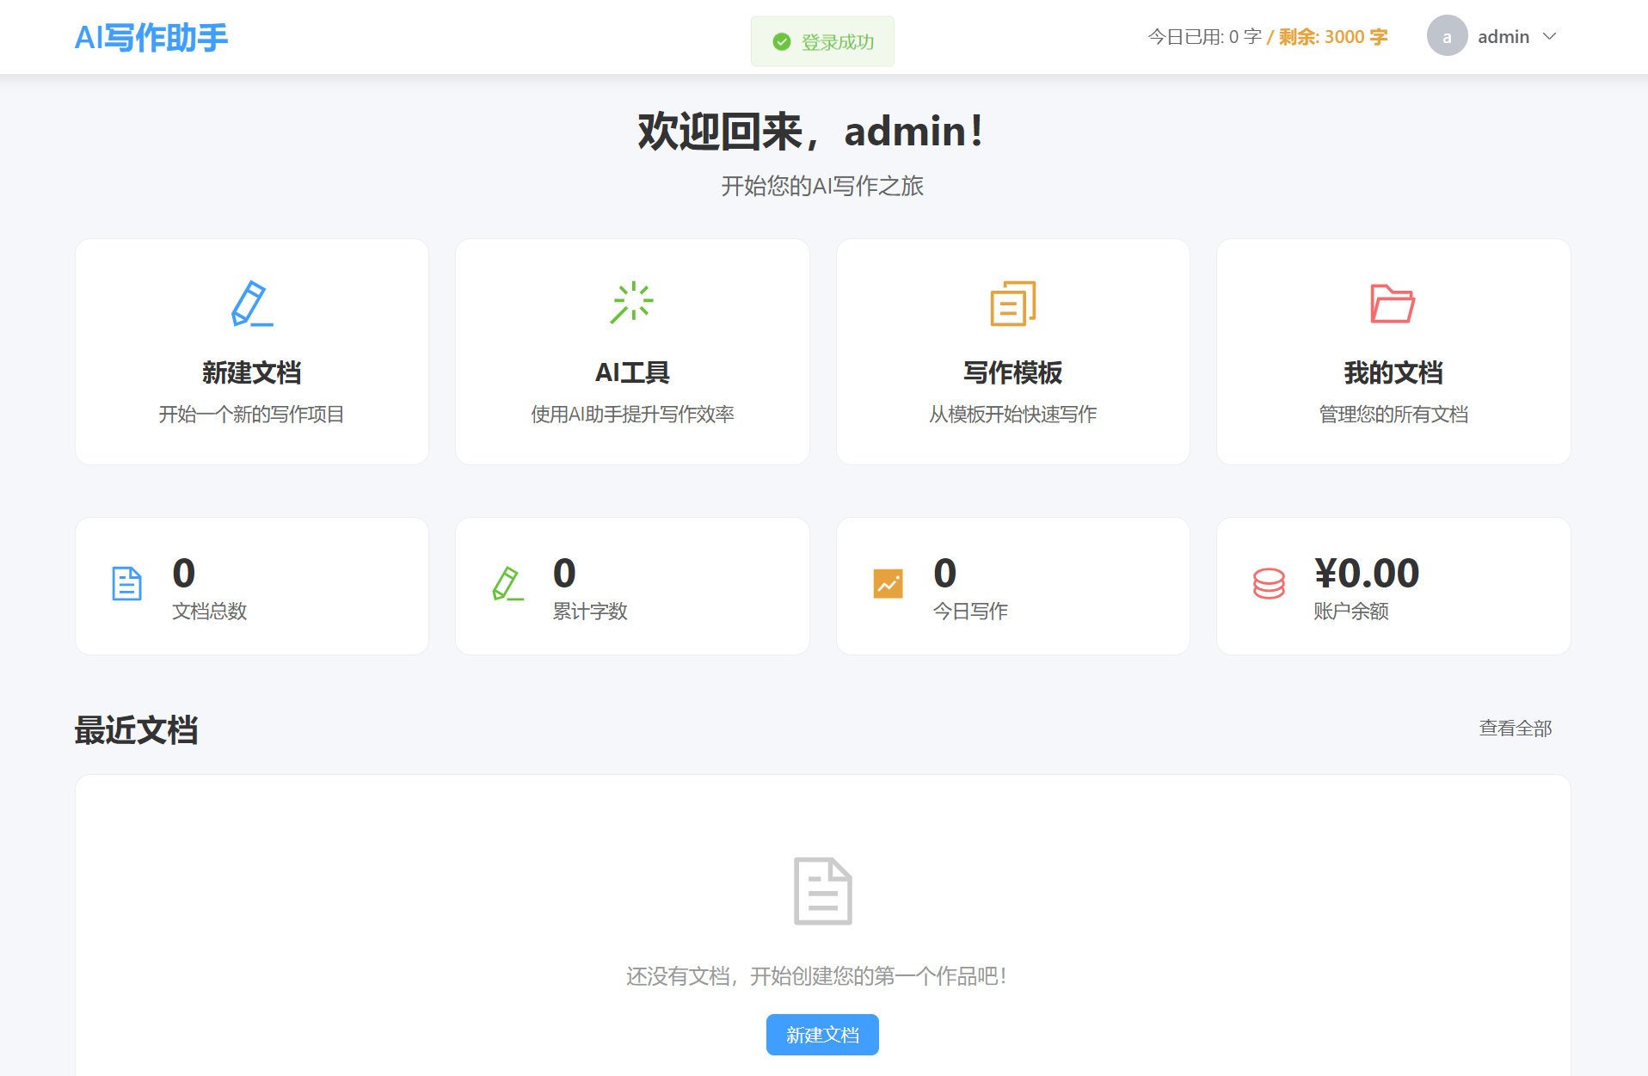Viewport: 1648px width, 1076px height.
Task: Open the 写作模板 card
Action: pyautogui.click(x=1013, y=353)
